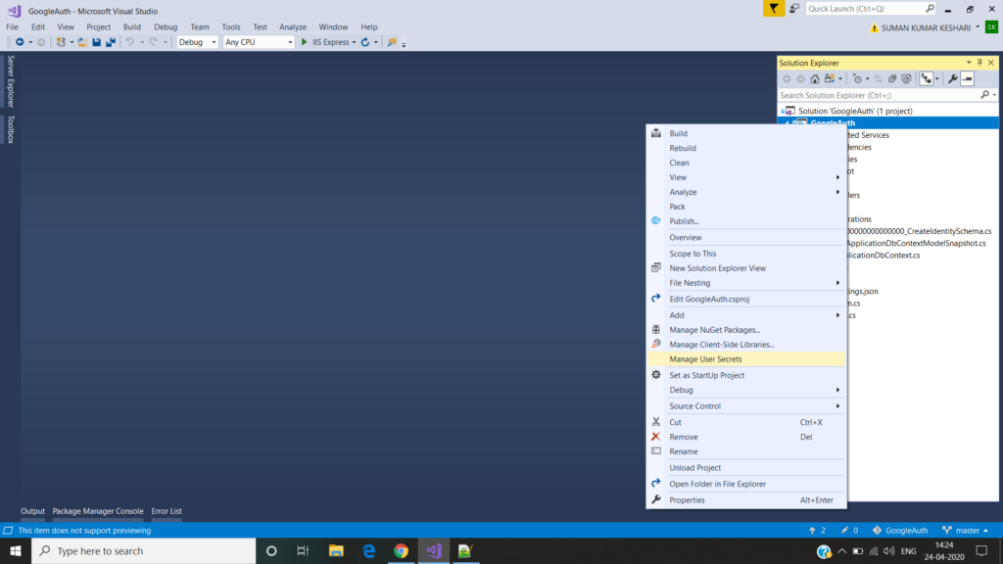Search using the Solution Explorer magnifier icon
This screenshot has width=1003, height=564.
point(984,95)
